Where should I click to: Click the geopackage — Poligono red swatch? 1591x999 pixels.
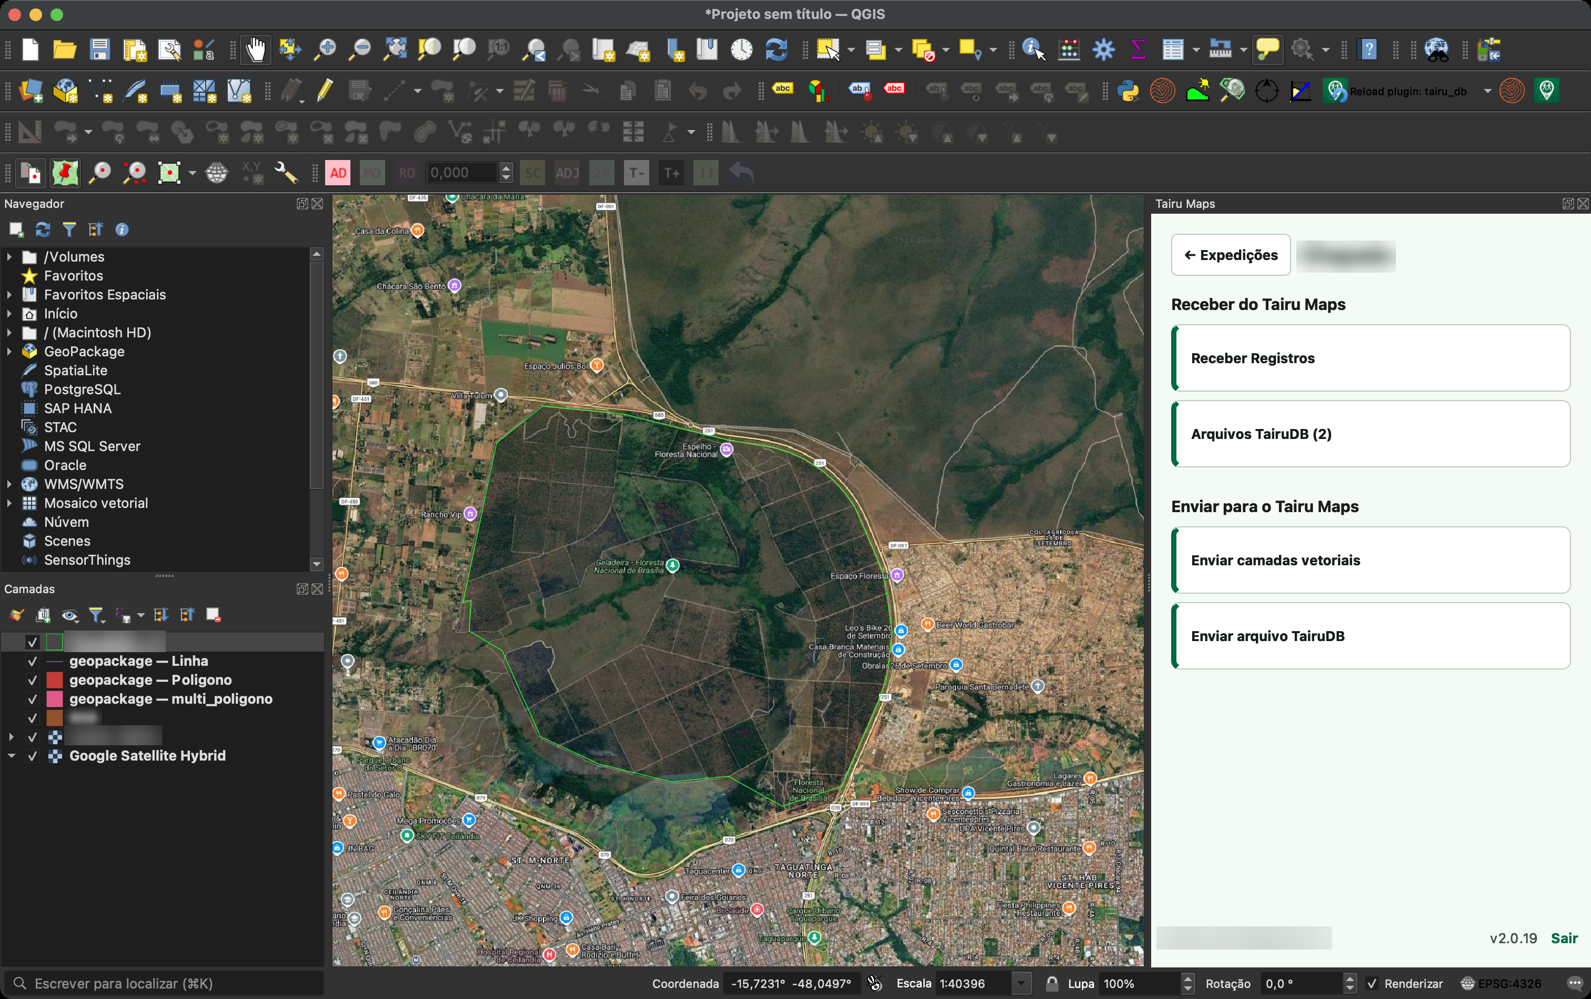[55, 680]
